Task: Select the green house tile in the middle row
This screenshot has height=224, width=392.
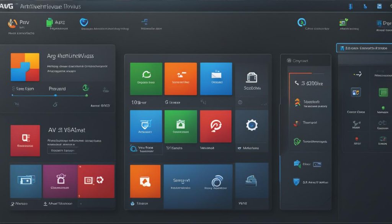Action: pyautogui.click(x=181, y=126)
